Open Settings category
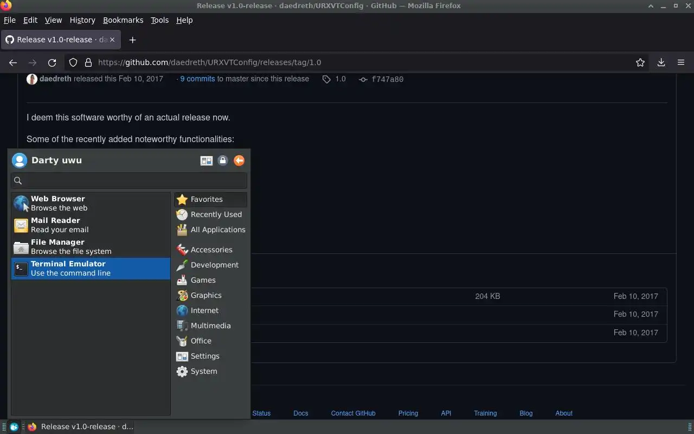 pyautogui.click(x=210, y=356)
